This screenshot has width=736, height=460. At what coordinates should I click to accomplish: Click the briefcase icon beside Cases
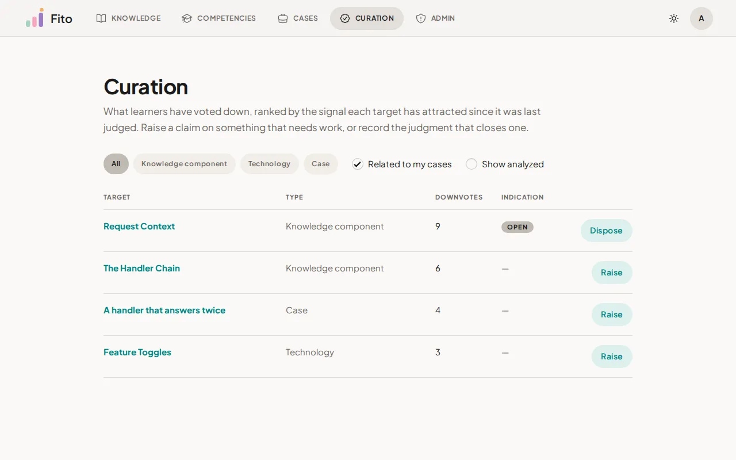pos(283,18)
